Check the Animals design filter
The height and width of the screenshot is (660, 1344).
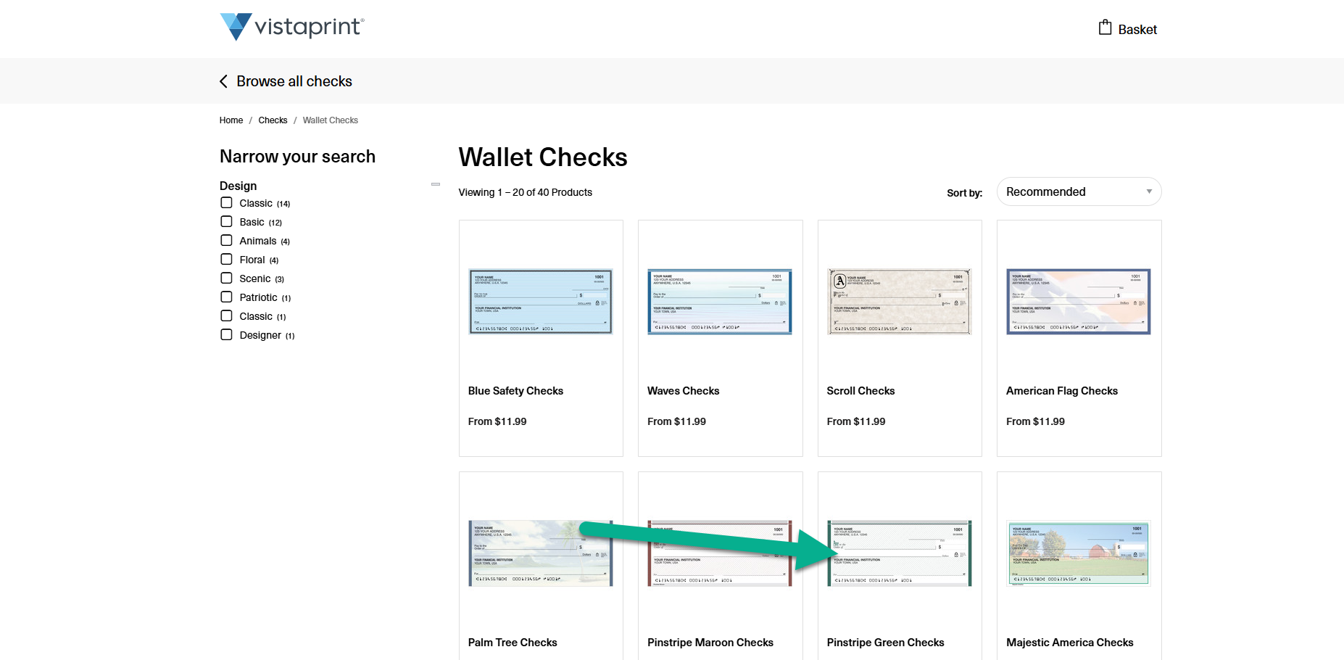pyautogui.click(x=226, y=241)
